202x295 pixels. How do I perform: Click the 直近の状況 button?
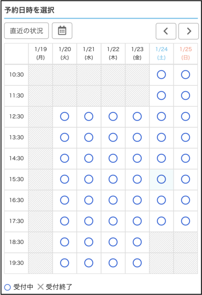point(26,31)
